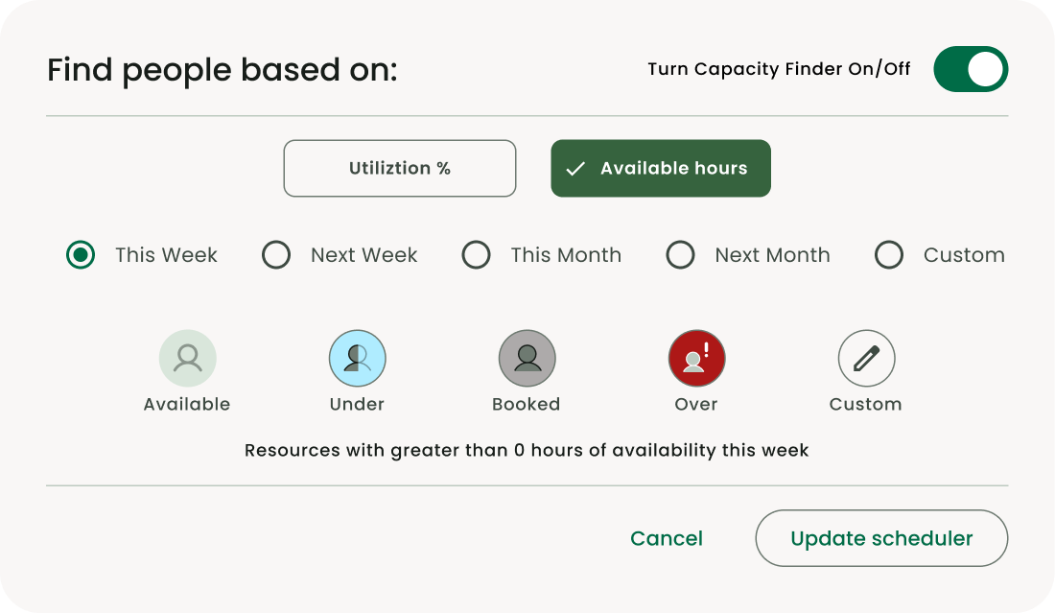1055x613 pixels.
Task: Click the availability description text
Action: tap(527, 450)
